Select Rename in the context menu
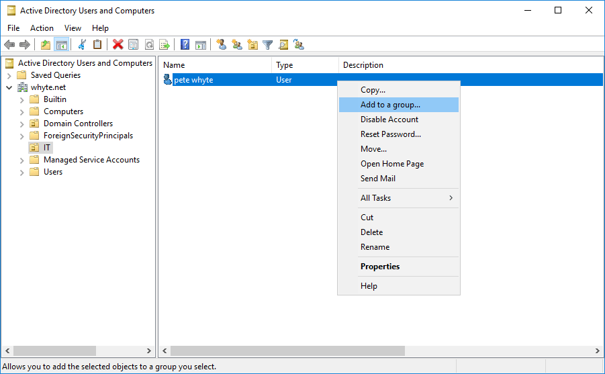Screen dimensions: 605x374 tap(399, 247)
